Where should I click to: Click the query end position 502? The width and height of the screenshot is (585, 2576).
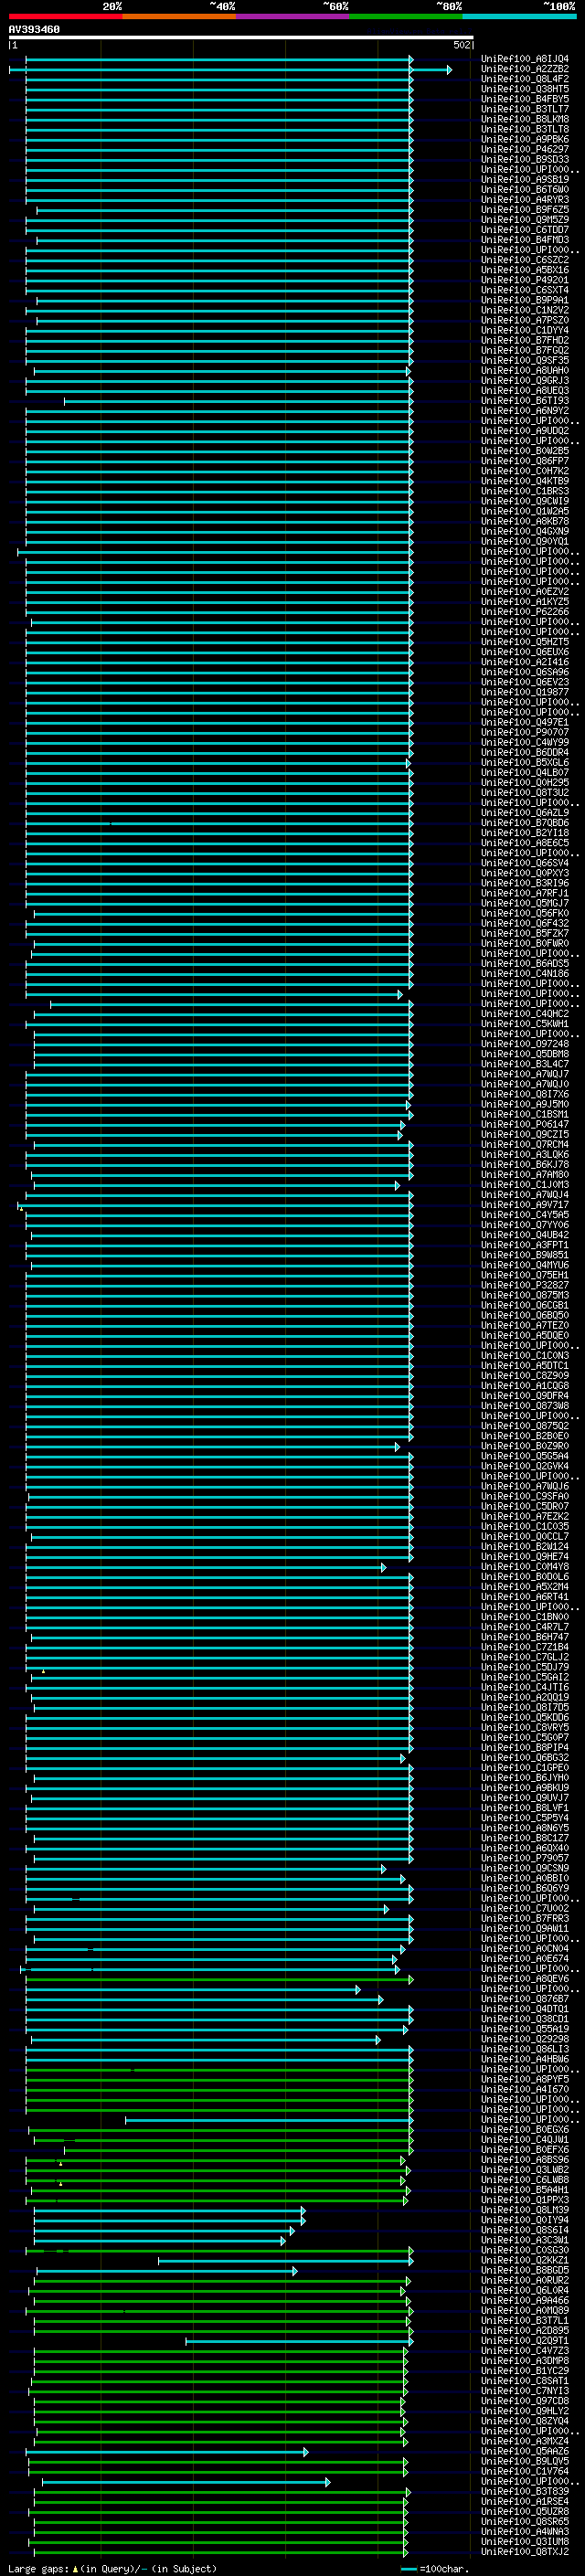pyautogui.click(x=461, y=45)
